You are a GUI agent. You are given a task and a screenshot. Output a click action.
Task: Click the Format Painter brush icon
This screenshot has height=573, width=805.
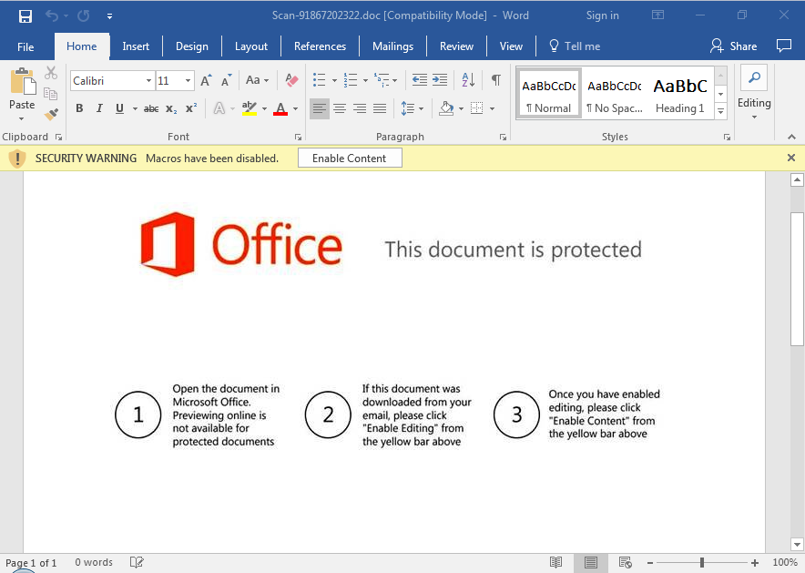(51, 114)
